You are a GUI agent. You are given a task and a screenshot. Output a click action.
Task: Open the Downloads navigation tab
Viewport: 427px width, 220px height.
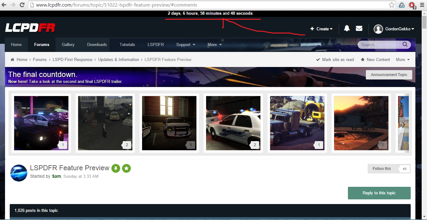tap(97, 44)
